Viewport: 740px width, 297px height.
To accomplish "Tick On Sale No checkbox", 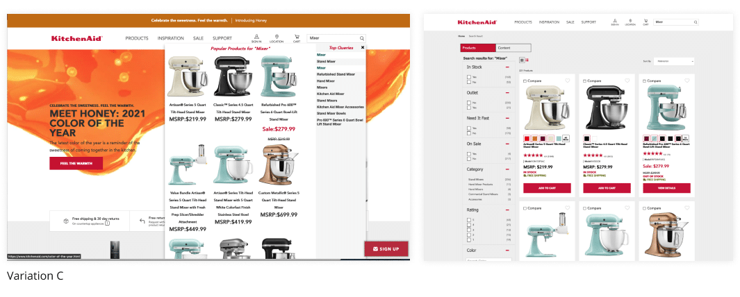I will pos(468,159).
